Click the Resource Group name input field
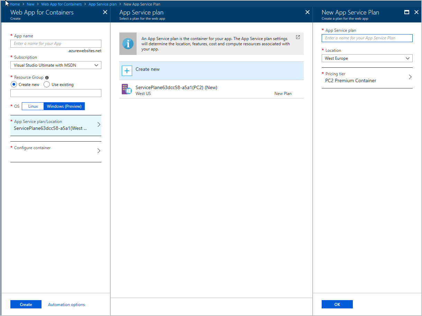Viewport: 422px width, 316px height. point(56,93)
